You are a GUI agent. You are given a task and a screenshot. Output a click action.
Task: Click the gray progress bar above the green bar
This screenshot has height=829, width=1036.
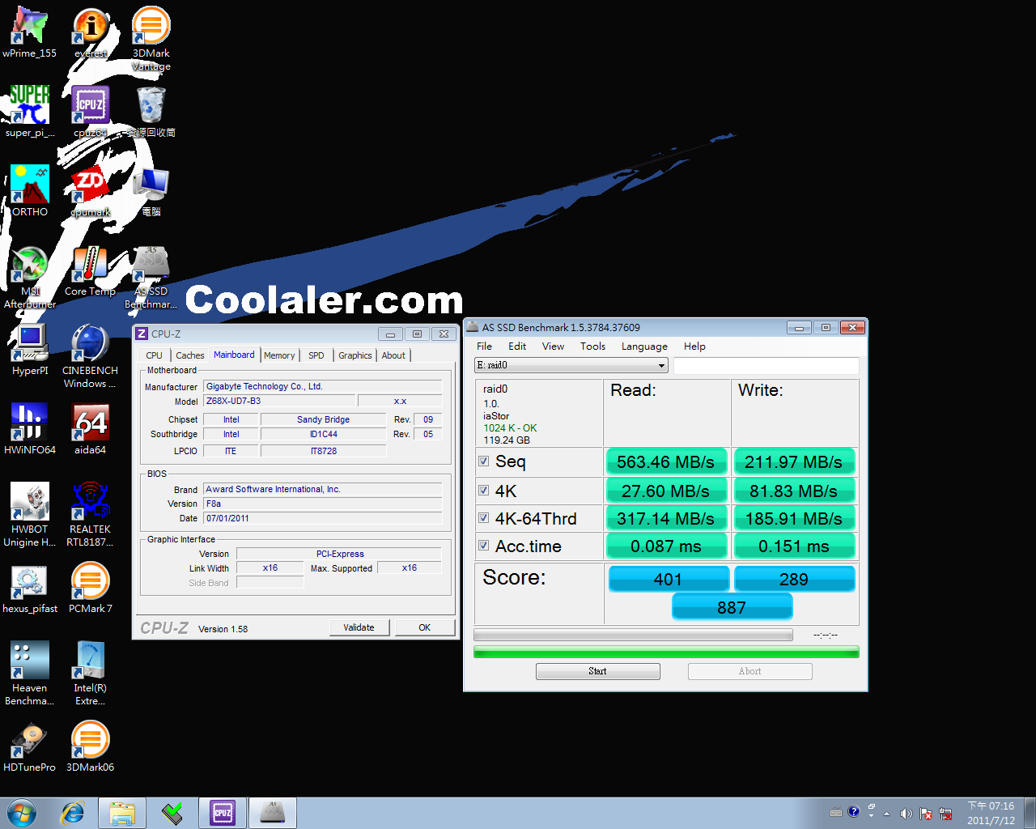point(633,636)
